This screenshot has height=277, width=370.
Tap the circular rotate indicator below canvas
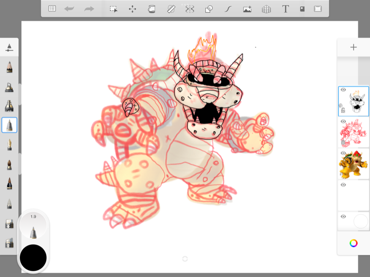185,259
